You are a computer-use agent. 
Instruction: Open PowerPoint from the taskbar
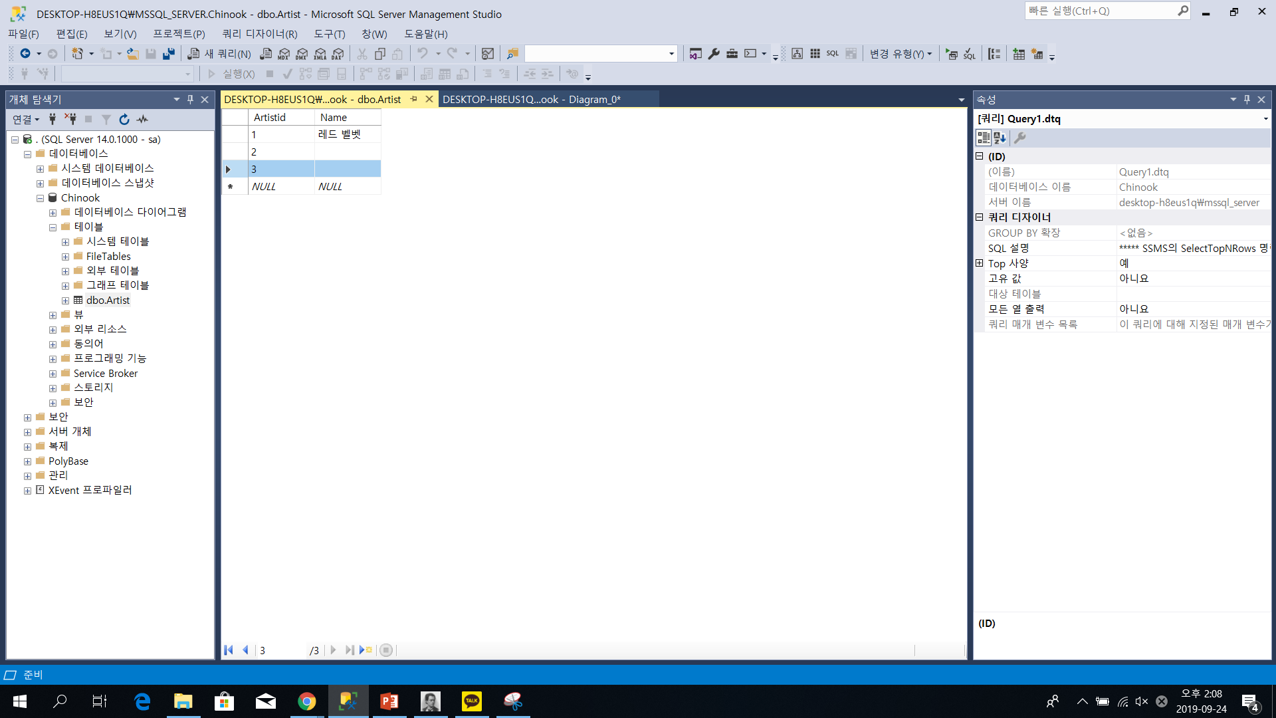pos(389,701)
